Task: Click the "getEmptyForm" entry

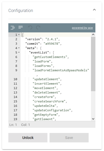Action: [46, 115]
